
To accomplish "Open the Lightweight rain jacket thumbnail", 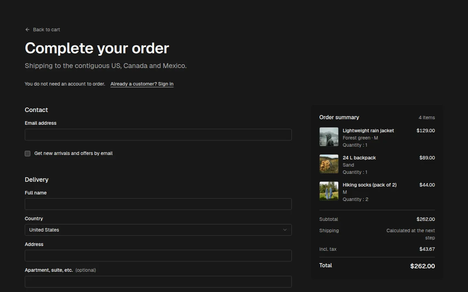I will click(329, 137).
